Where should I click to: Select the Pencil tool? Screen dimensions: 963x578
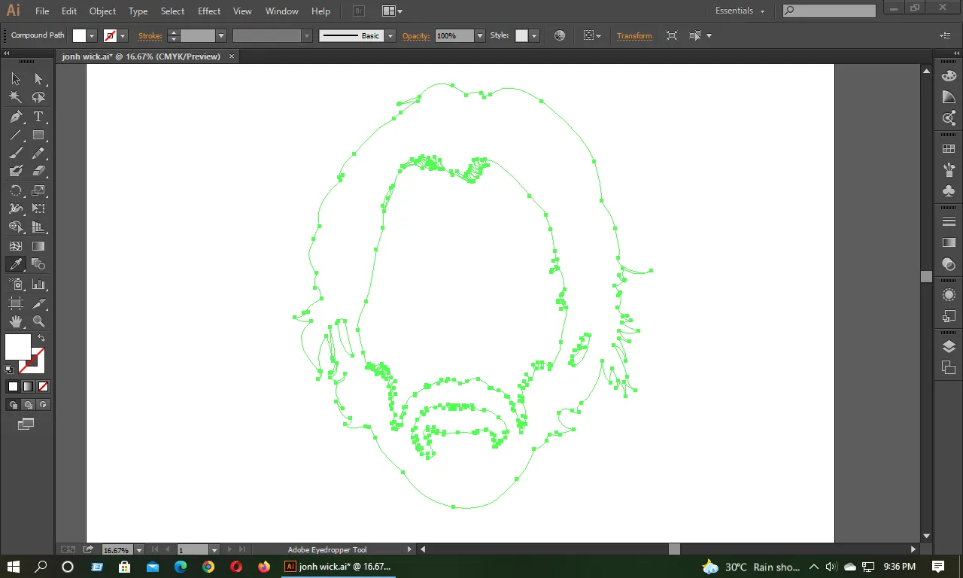click(38, 154)
